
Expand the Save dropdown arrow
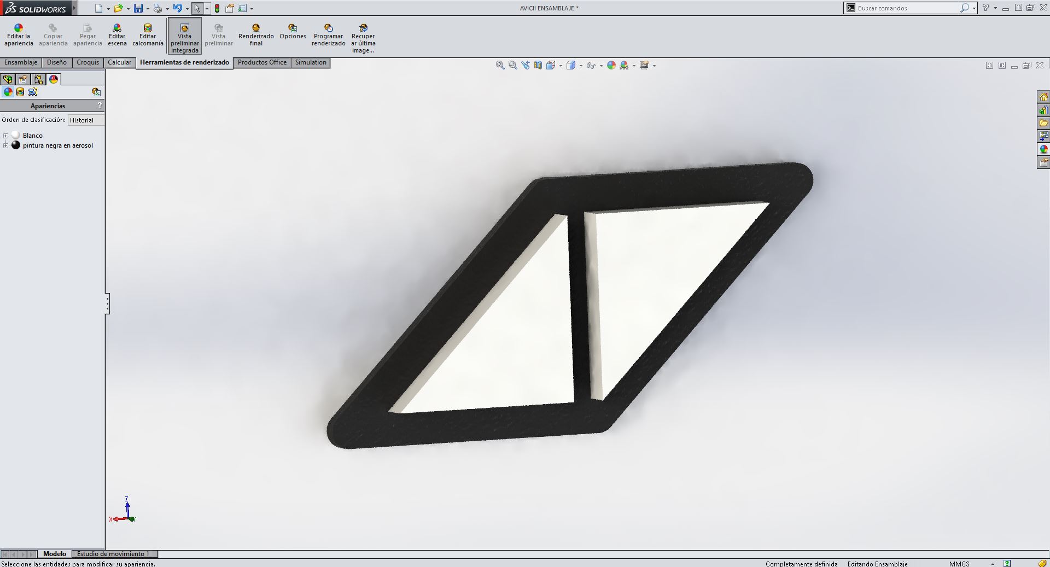(148, 9)
